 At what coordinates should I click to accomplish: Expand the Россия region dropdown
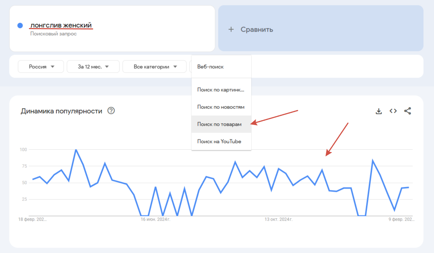(41, 66)
